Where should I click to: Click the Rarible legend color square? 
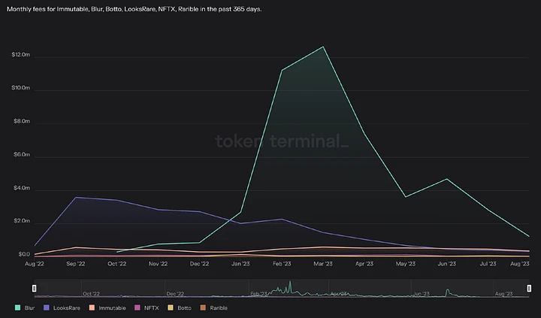click(204, 307)
